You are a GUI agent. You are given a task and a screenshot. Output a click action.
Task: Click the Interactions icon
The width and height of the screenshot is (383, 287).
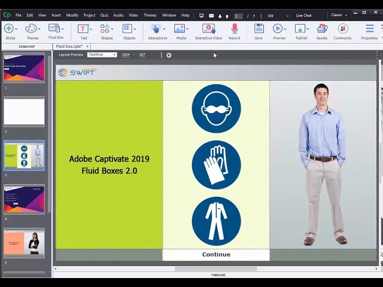(157, 29)
